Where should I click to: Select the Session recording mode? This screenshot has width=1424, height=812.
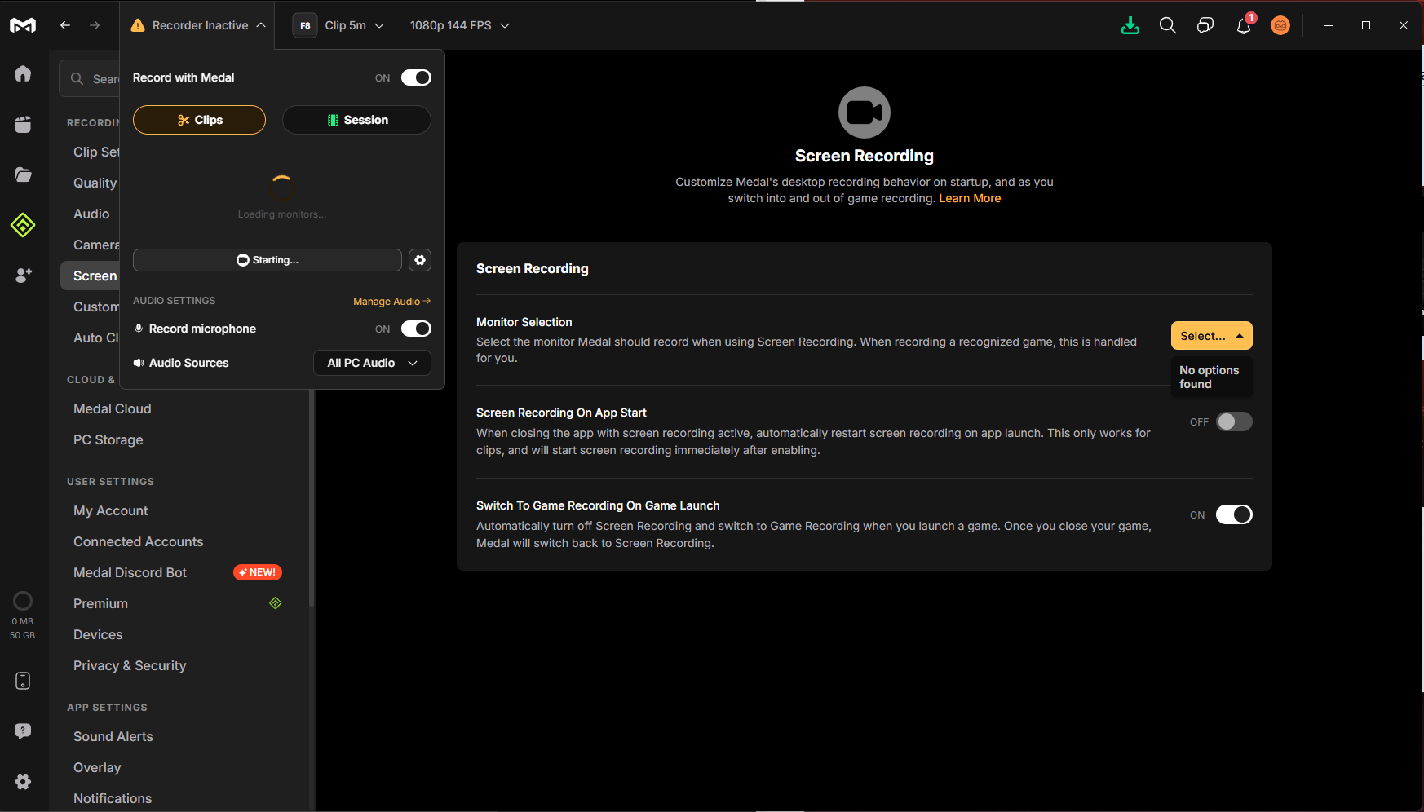tap(356, 120)
